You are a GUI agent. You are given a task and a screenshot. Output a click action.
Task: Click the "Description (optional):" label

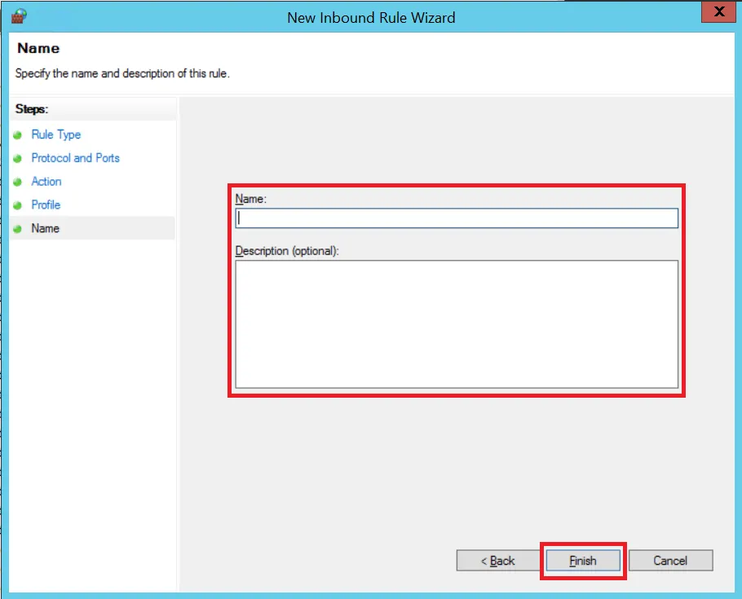(286, 251)
